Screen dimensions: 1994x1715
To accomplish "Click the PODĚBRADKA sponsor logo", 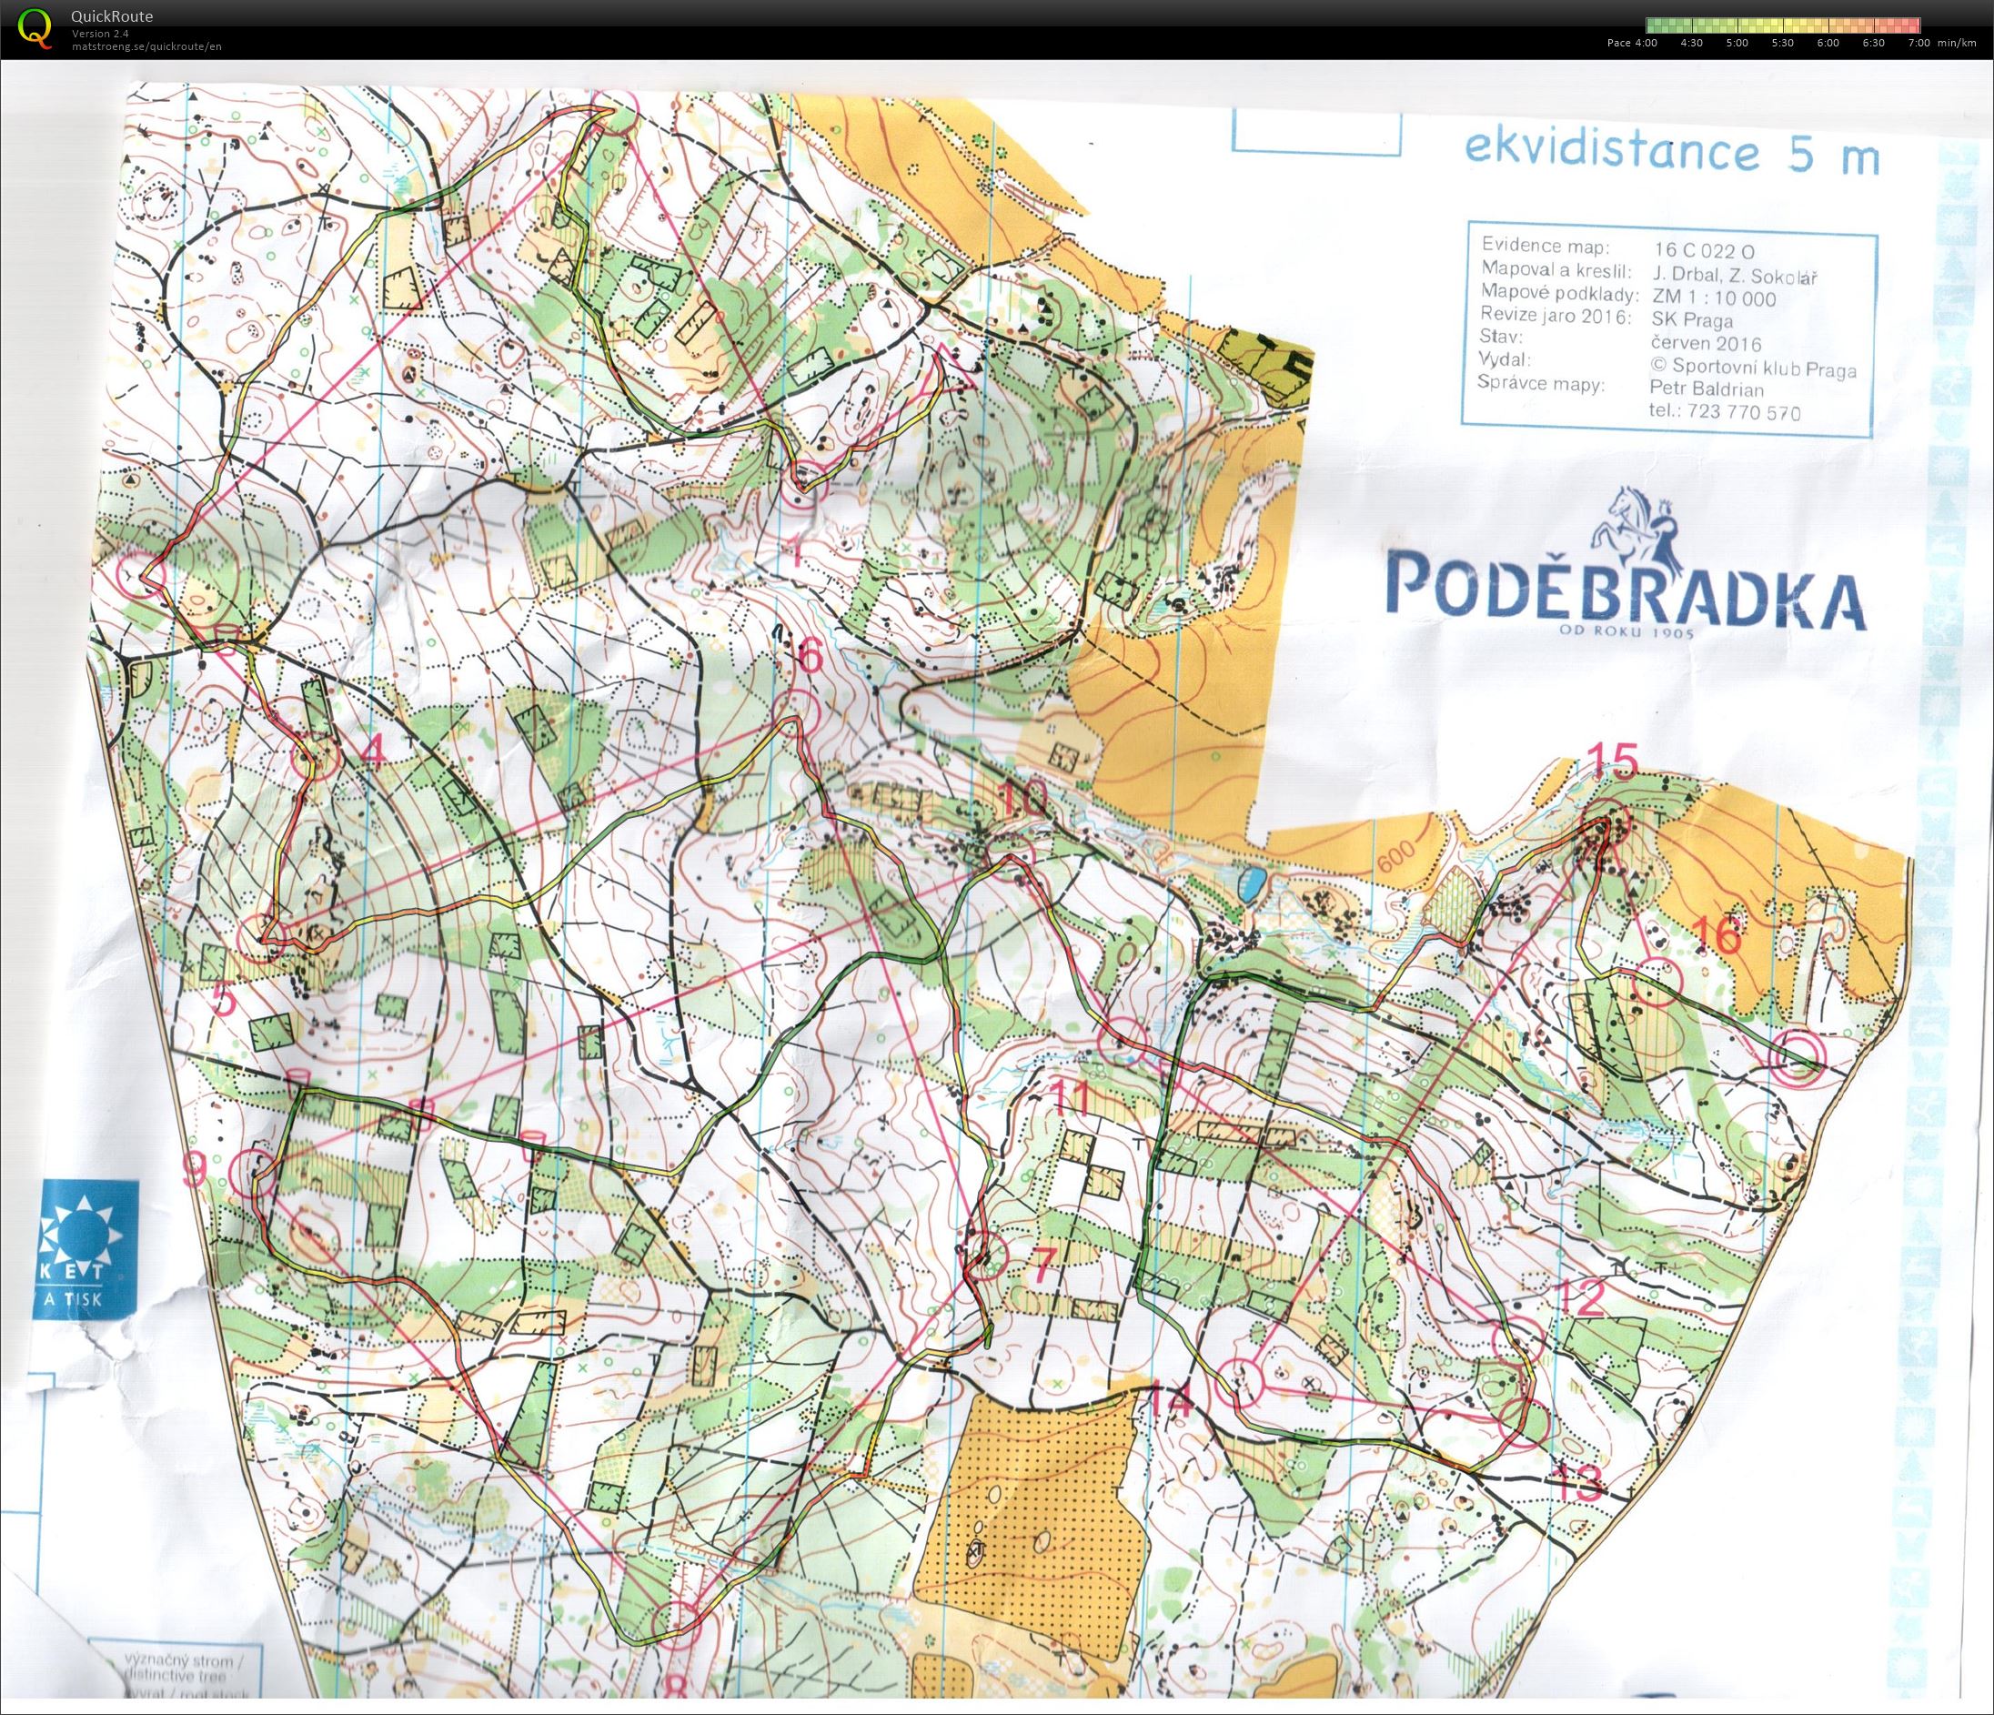I will [x=1625, y=565].
